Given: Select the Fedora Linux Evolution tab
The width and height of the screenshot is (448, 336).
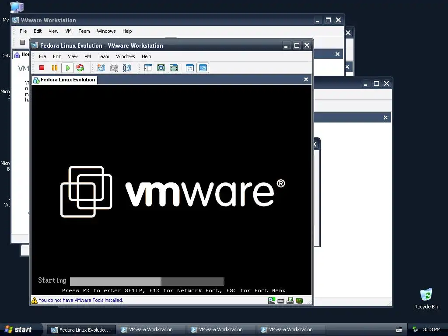Looking at the screenshot, I should coord(65,80).
